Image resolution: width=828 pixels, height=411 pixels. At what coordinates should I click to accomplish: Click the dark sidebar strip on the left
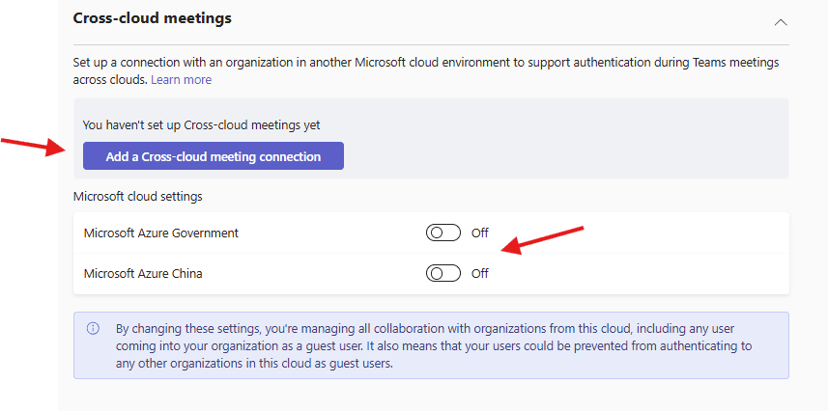coord(29,289)
